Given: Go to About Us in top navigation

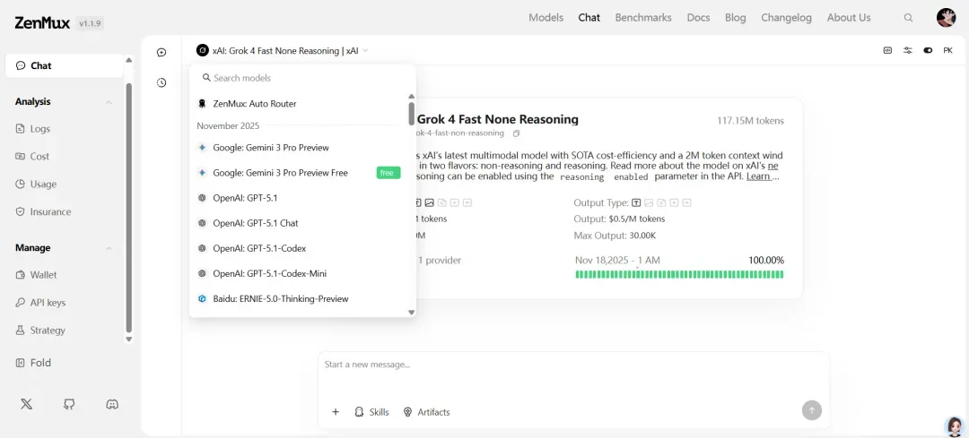Looking at the screenshot, I should (x=849, y=17).
